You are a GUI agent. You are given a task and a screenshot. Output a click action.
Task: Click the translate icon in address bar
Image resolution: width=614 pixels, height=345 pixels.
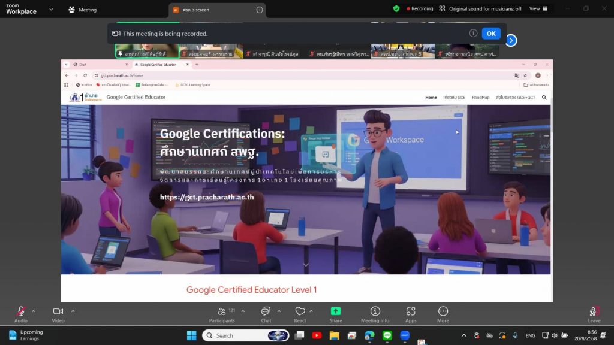pos(517,75)
